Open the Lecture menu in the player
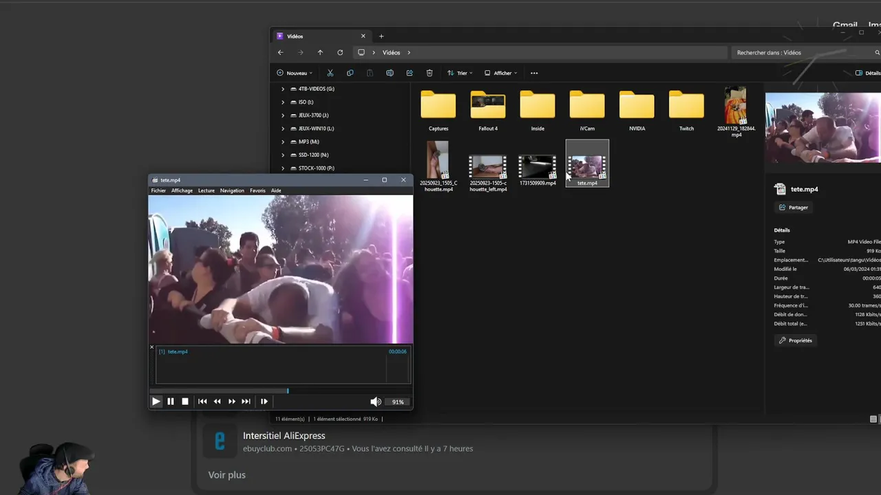Viewport: 881px width, 495px height. [206, 190]
